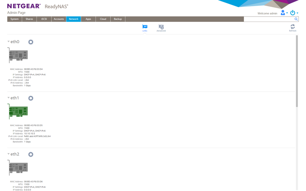The width and height of the screenshot is (306, 191).
Task: Click the eth0 network card image
Action: pos(18,55)
